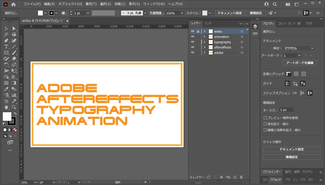Select the Mesh tool
Screen dimensions: 325x185
pos(6,83)
